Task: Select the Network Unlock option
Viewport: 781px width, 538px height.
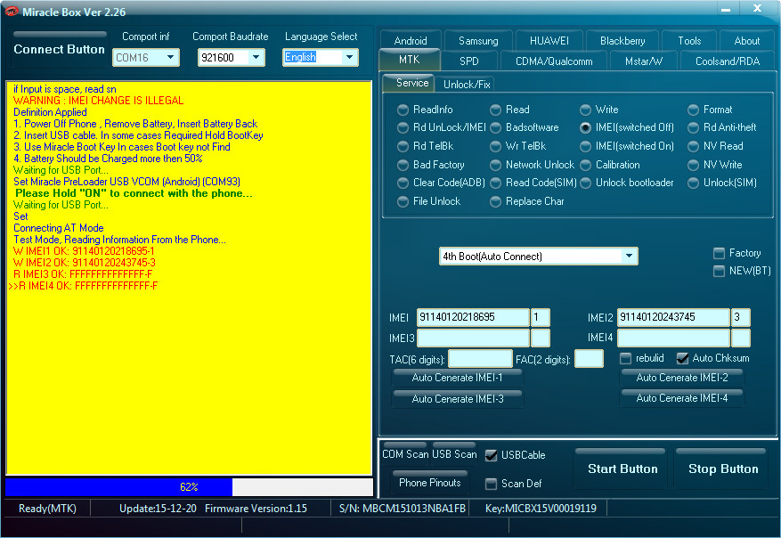Action: pos(496,165)
